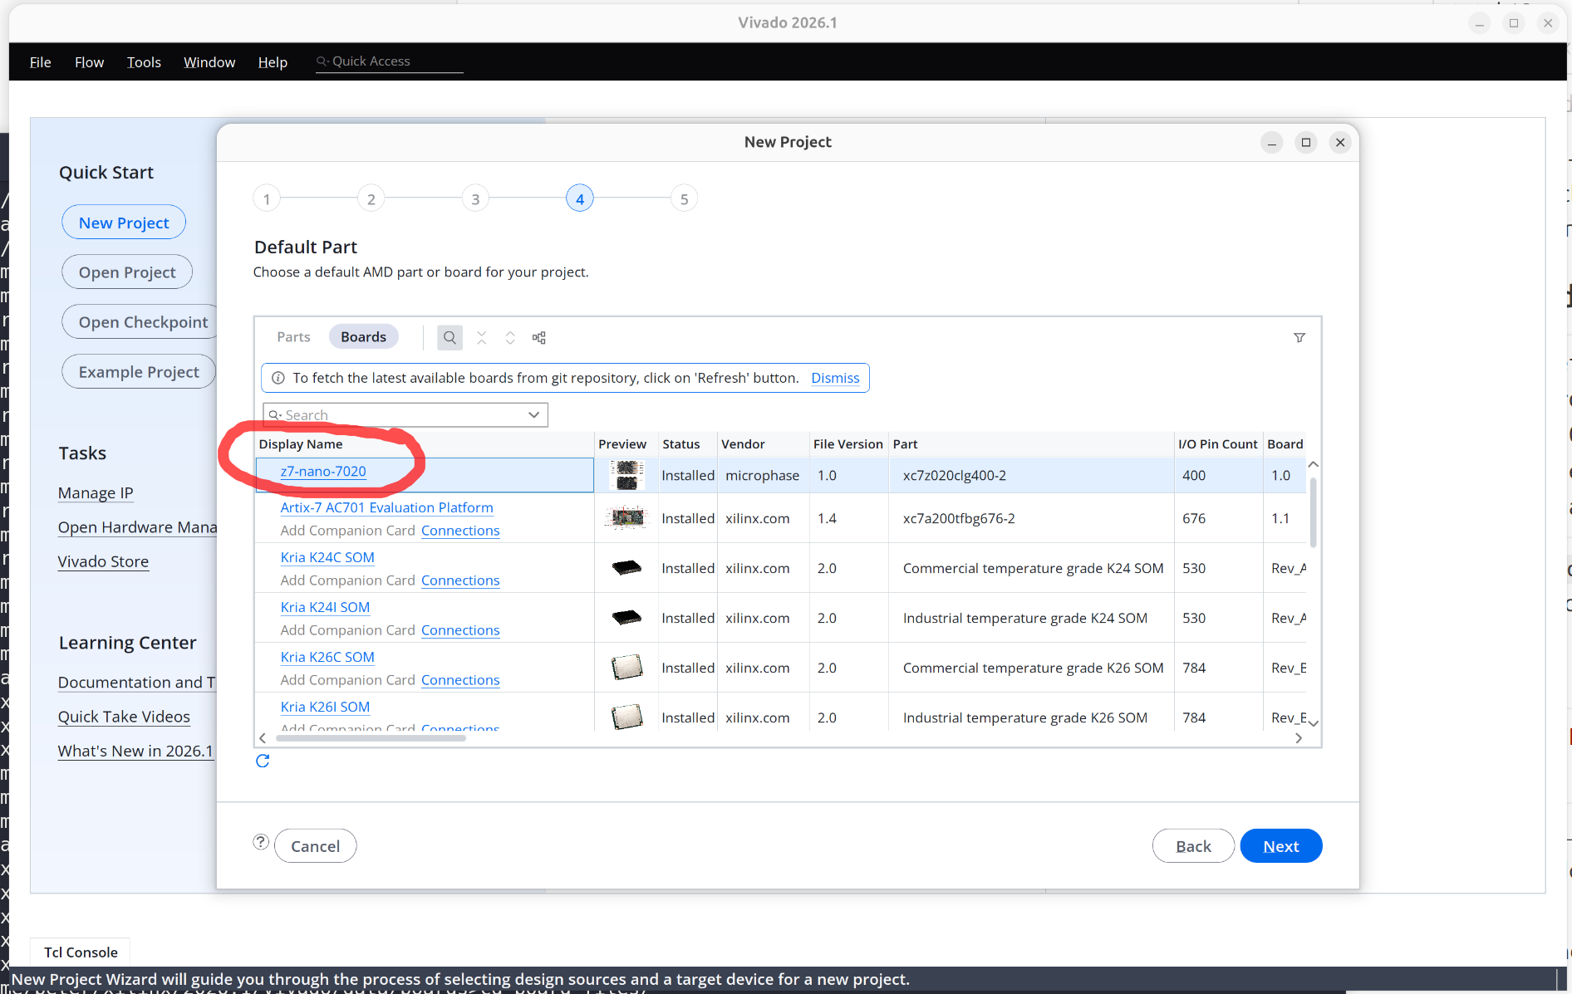1572x994 pixels.
Task: Sort by Part column header
Action: point(1031,444)
